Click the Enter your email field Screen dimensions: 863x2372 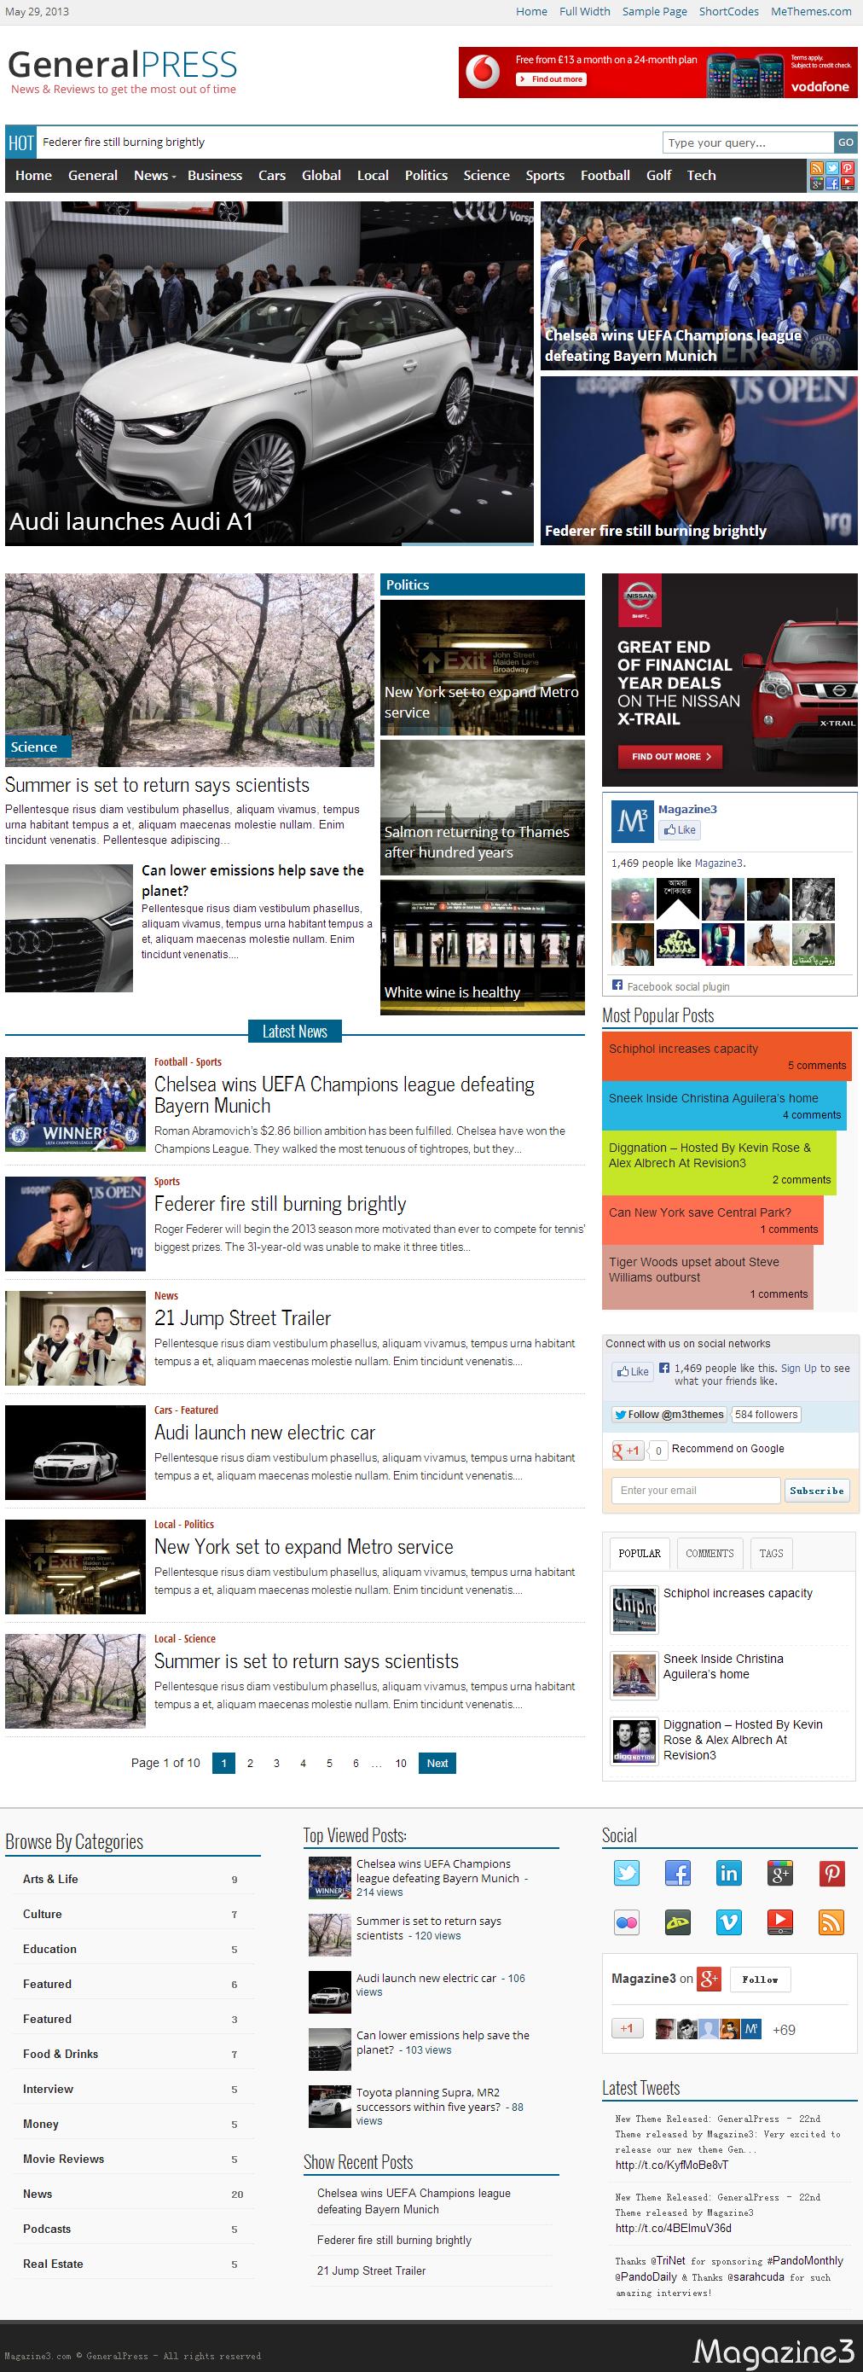tap(696, 1490)
